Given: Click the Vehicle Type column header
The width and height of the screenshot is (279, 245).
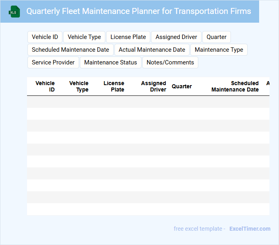Looking at the screenshot, I should point(79,86).
